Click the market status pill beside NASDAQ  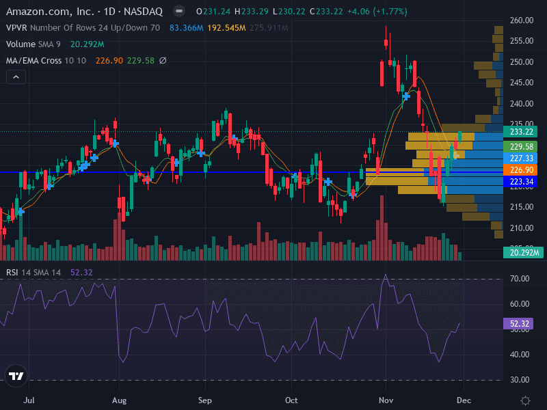pyautogui.click(x=179, y=11)
